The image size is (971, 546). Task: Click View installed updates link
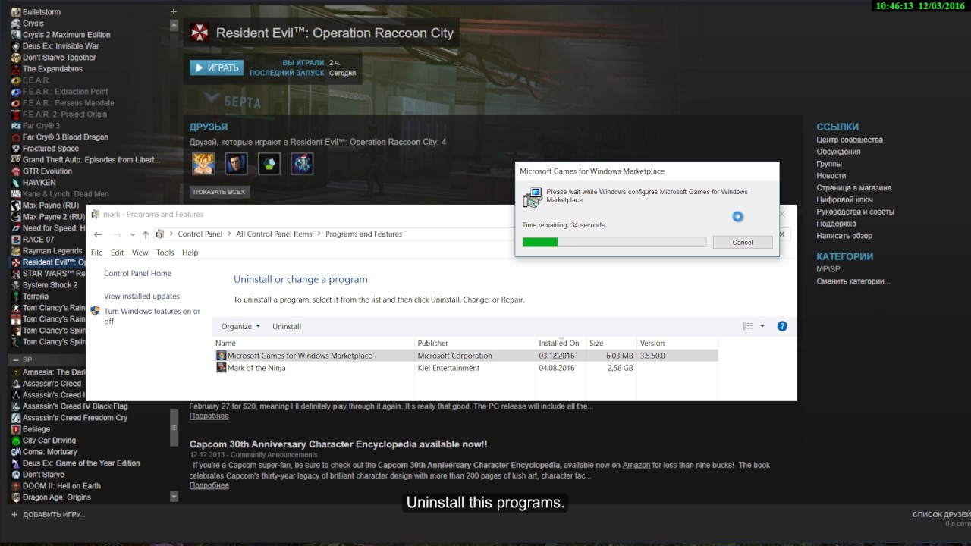142,296
